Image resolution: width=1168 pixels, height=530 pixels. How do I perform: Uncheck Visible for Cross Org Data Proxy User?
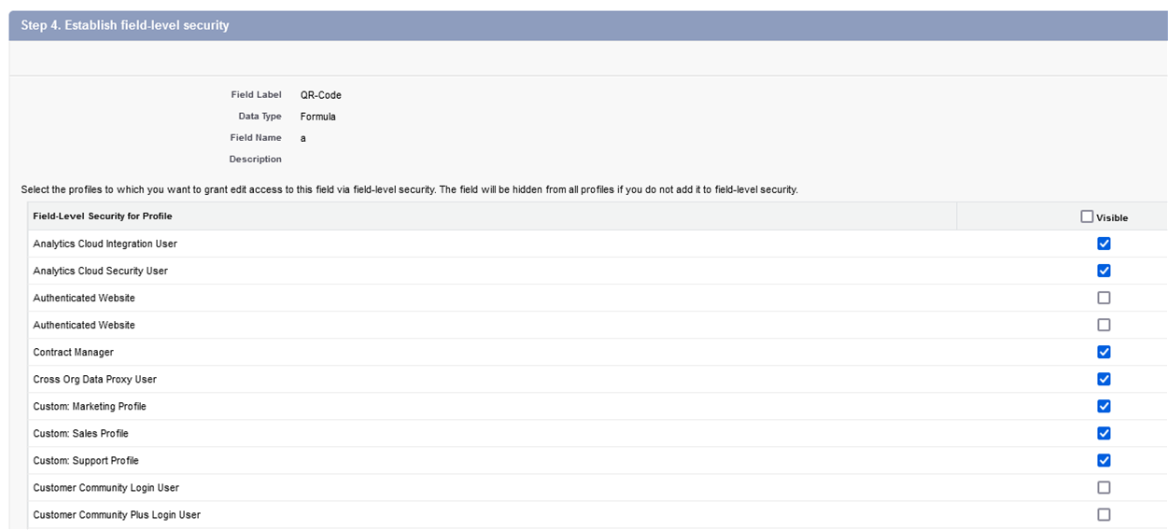point(1105,379)
